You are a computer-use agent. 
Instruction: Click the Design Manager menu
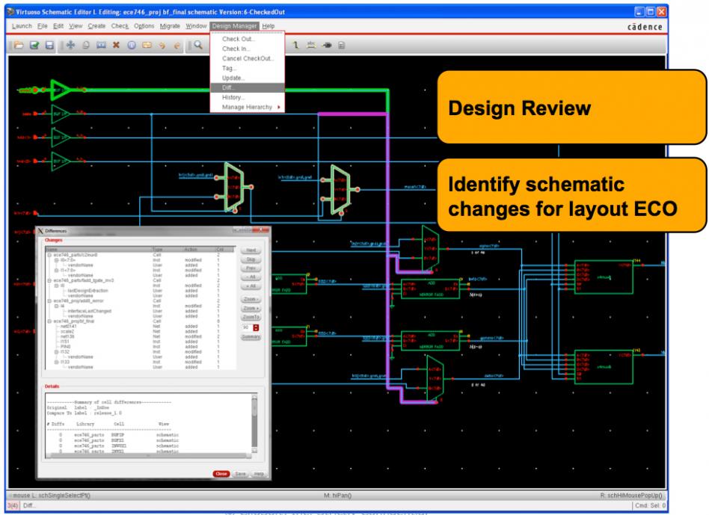(234, 26)
